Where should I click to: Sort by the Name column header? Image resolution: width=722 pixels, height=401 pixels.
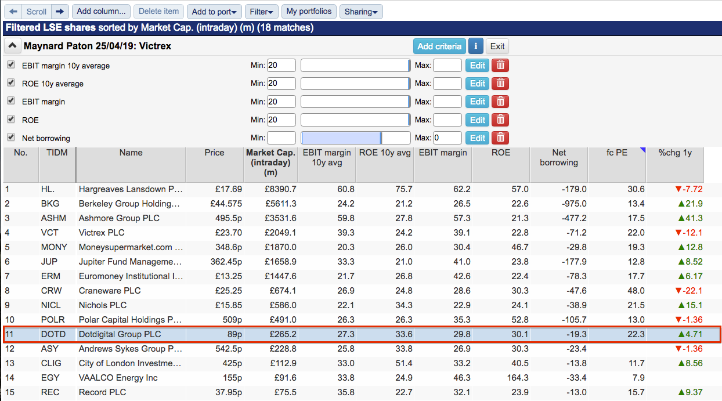click(131, 164)
